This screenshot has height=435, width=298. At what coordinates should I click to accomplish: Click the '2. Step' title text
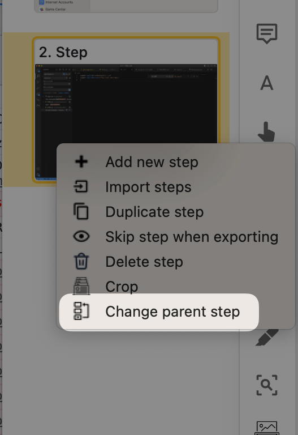63,52
